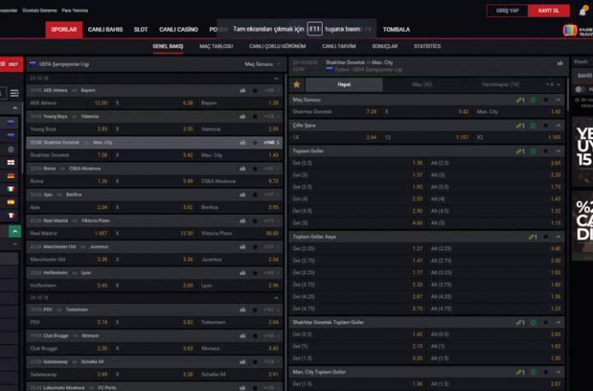Collapse the 24.10.18 date group

click(x=276, y=298)
